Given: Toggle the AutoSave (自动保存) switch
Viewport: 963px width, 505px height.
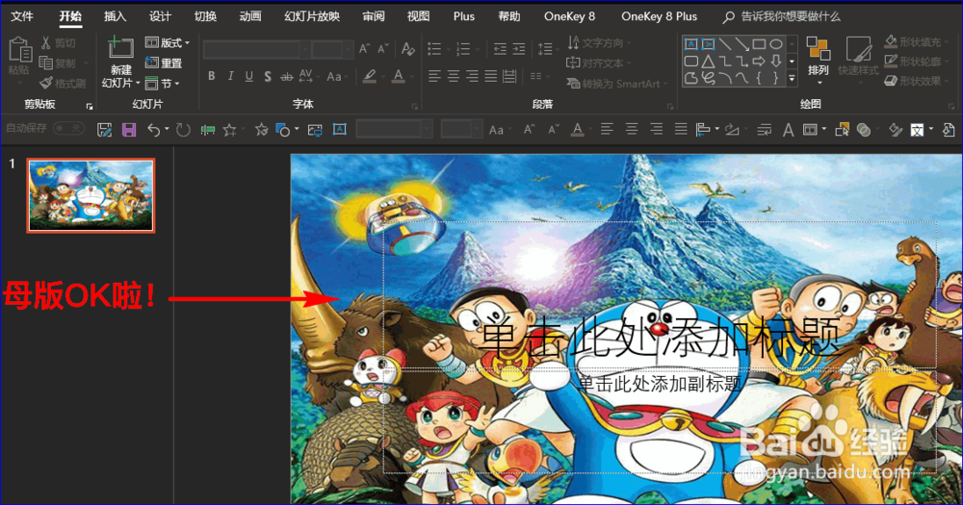Looking at the screenshot, I should pos(68,128).
